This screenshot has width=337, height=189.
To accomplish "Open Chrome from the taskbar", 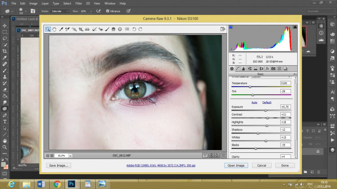I will (x=57, y=184).
